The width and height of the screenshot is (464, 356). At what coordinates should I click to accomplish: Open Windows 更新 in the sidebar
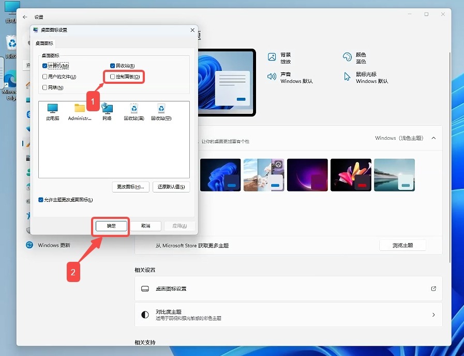point(54,245)
